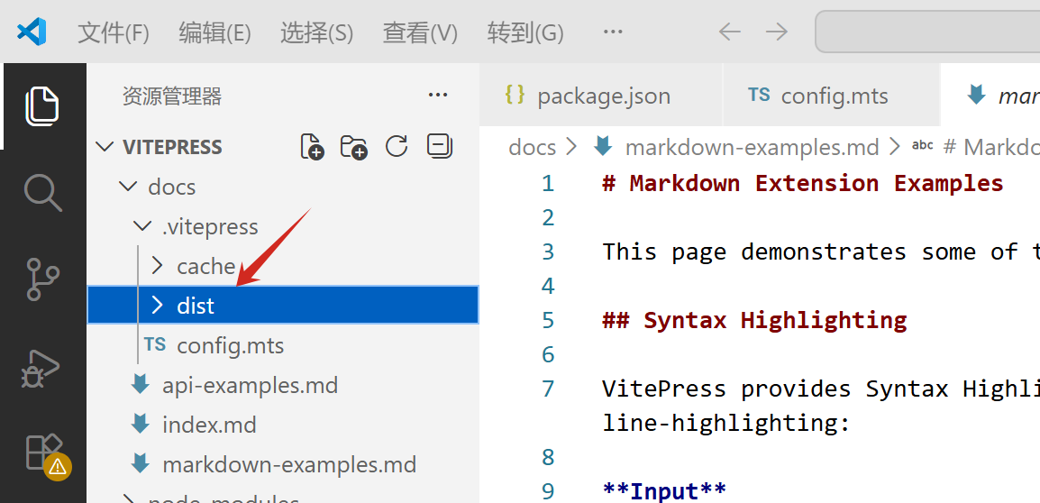Image resolution: width=1040 pixels, height=503 pixels.
Task: Open the Source Control view icon
Action: (42, 279)
